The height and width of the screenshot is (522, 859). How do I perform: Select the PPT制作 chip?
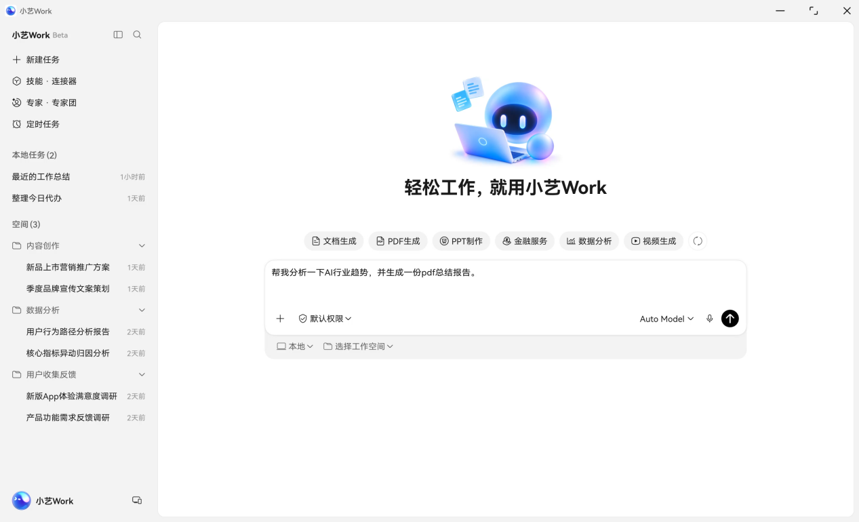[461, 241]
